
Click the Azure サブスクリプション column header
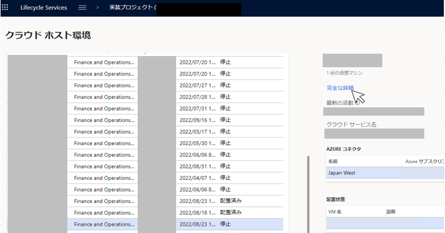pos(424,162)
